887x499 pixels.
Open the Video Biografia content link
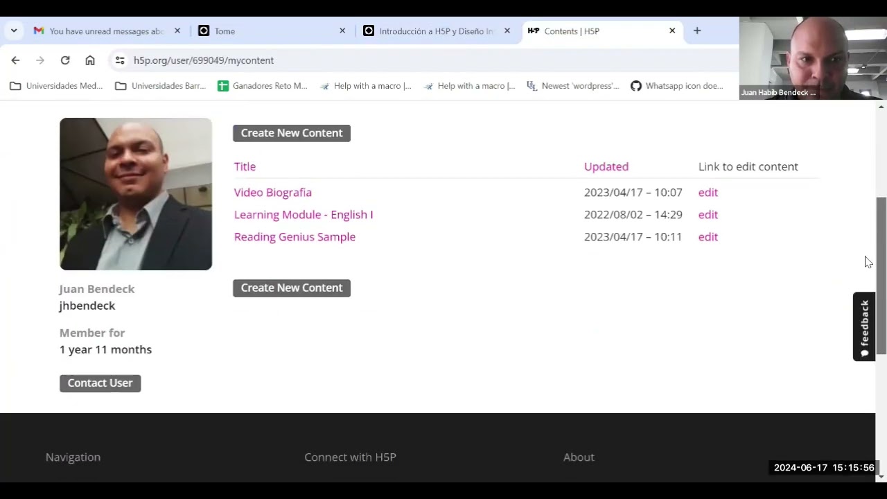coord(272,192)
